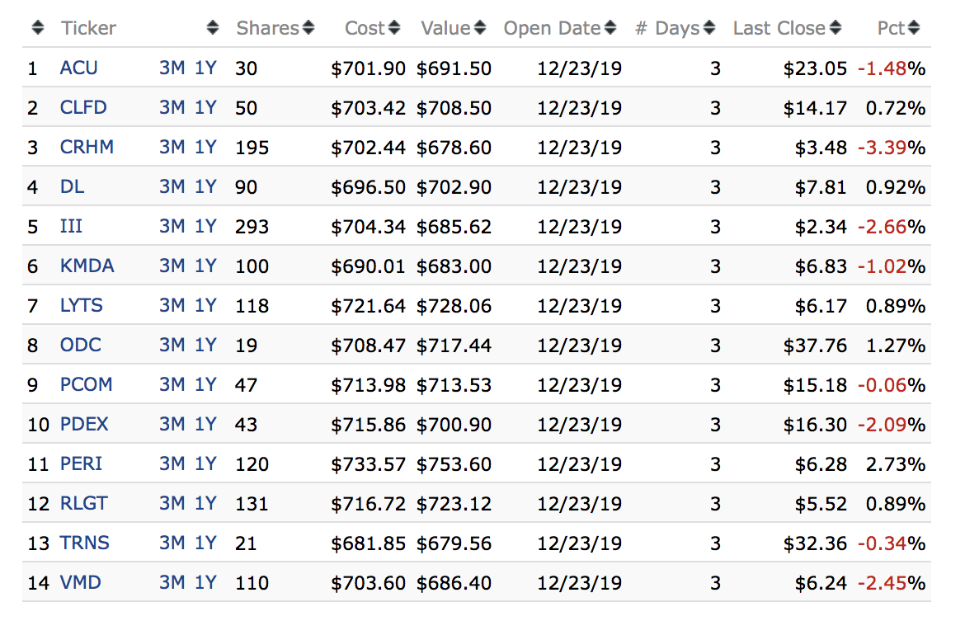Screen dimensions: 965x635
Task: Sort by Open Date arrows
Action: pos(610,28)
